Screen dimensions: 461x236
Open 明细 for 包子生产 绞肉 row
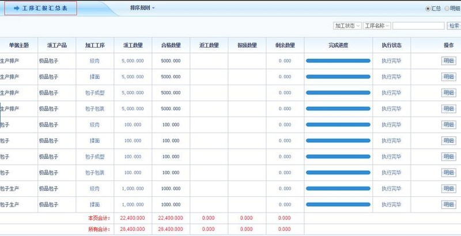tap(449, 188)
